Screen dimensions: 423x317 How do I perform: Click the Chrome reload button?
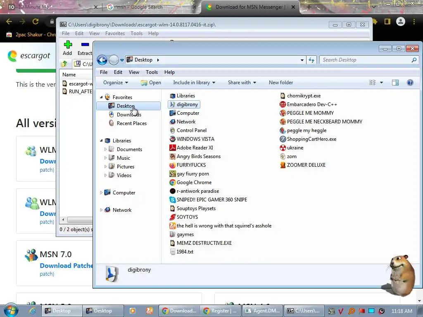(x=36, y=21)
